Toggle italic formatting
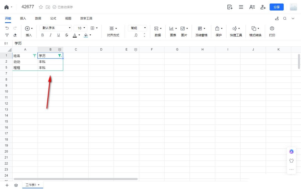This screenshot has width=301, height=189. (50, 35)
